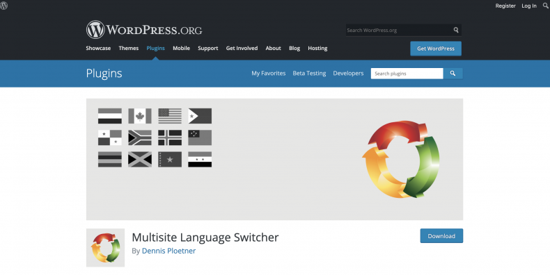Viewport: 550px width, 275px height.
Task: Select the United States flag icon
Action: coord(170,116)
